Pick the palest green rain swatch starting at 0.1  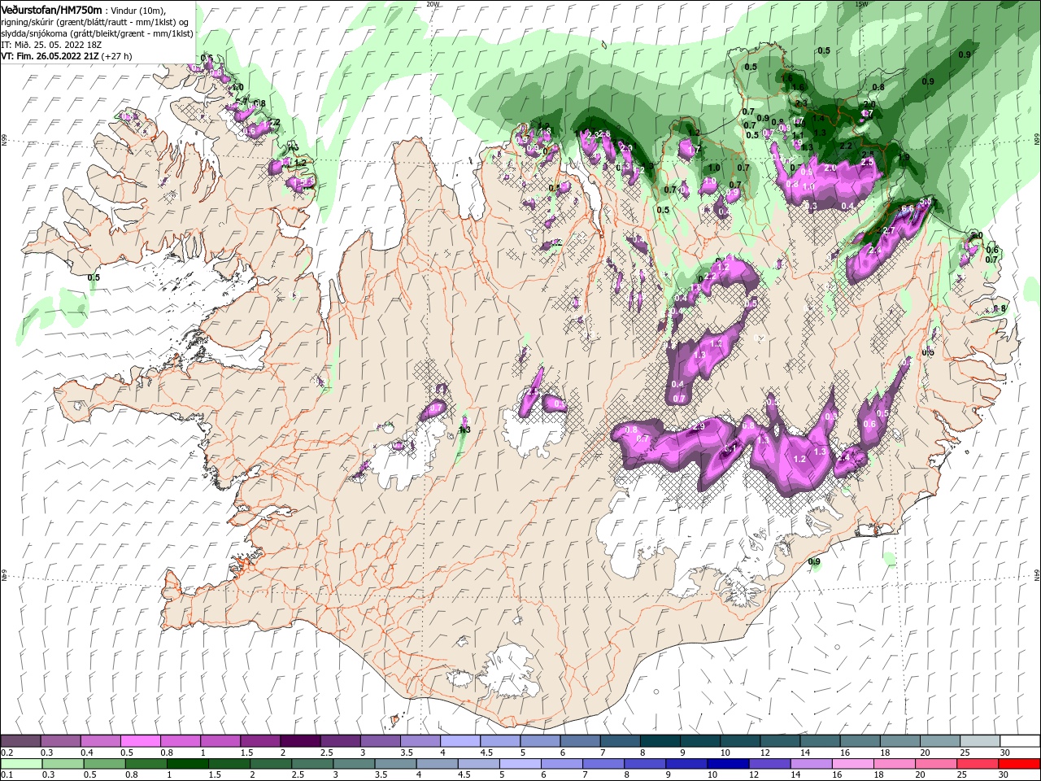21,764
